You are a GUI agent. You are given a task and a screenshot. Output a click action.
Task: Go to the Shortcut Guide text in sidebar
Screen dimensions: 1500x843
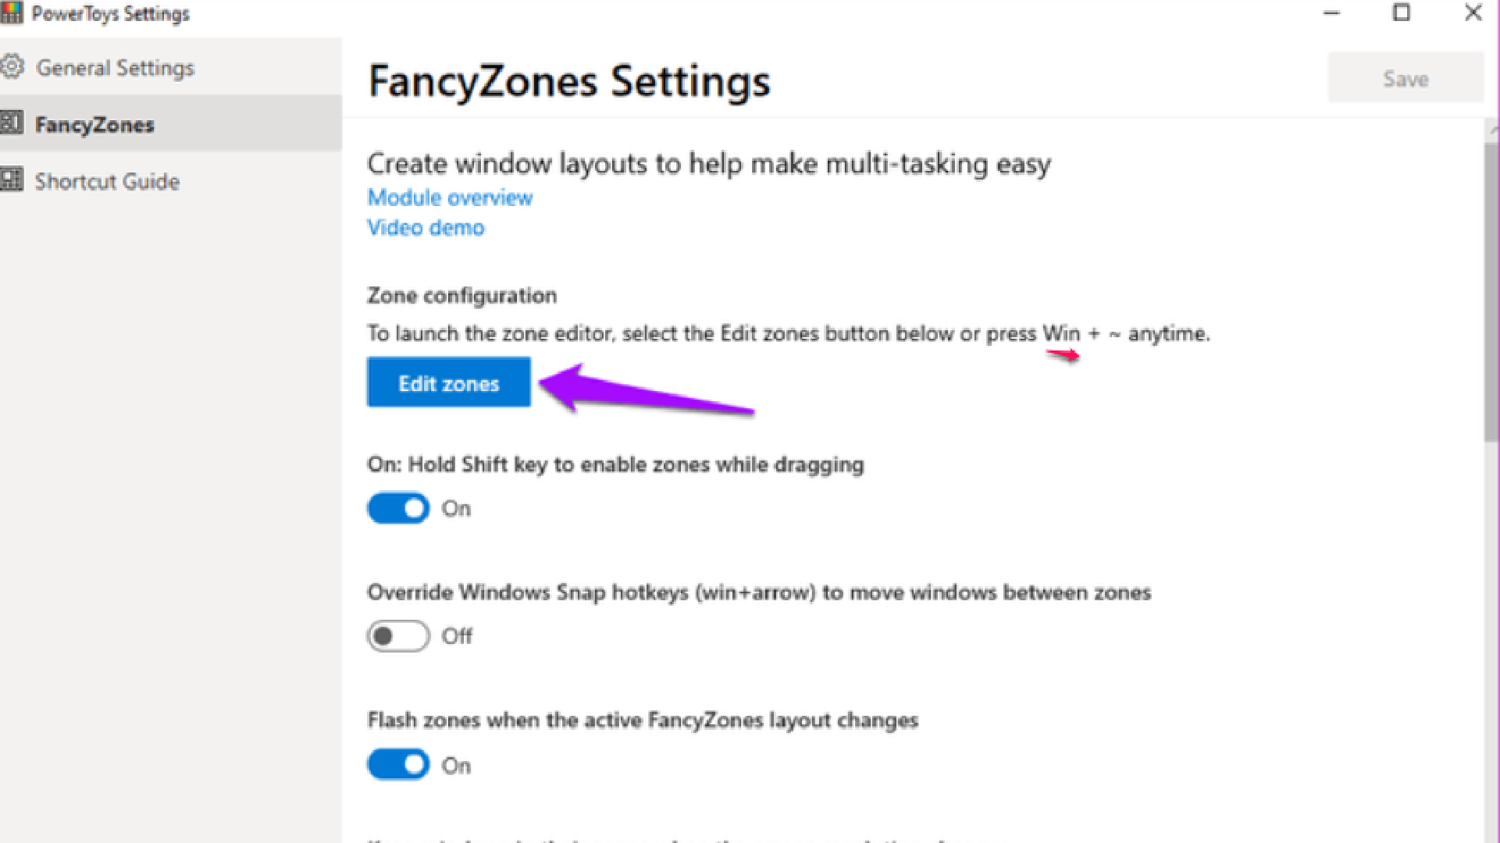click(107, 182)
